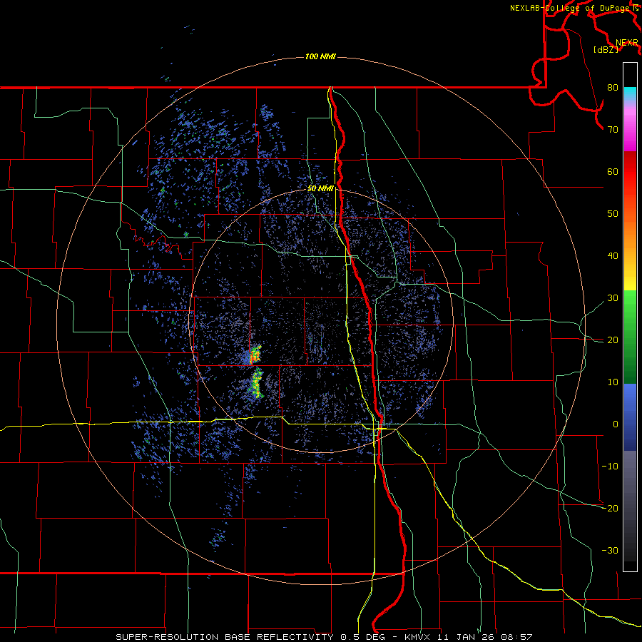The height and width of the screenshot is (642, 642).
Task: Click the 50 NMI range ring label
Action: tap(320, 189)
